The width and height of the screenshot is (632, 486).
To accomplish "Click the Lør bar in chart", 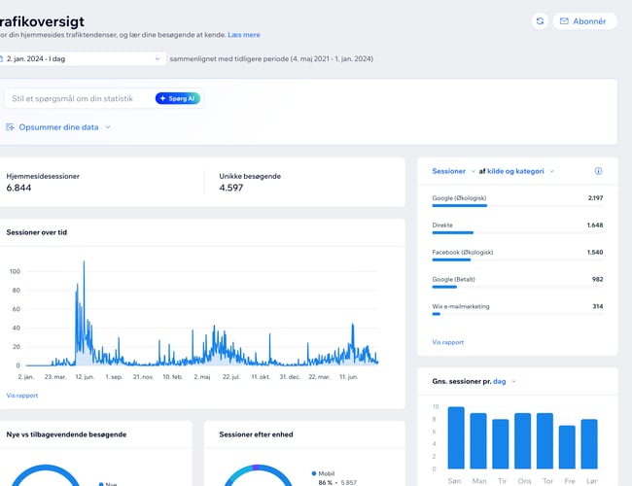I will 589,444.
